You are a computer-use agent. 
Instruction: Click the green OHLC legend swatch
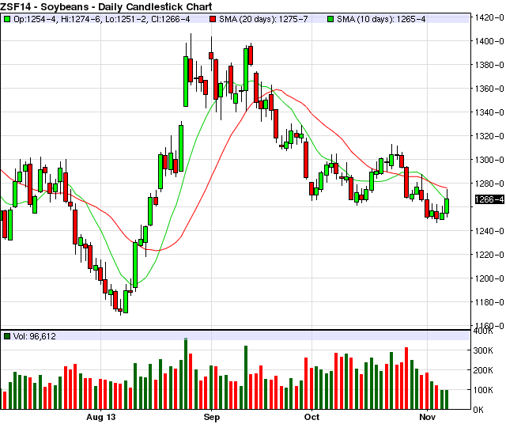[x=7, y=19]
